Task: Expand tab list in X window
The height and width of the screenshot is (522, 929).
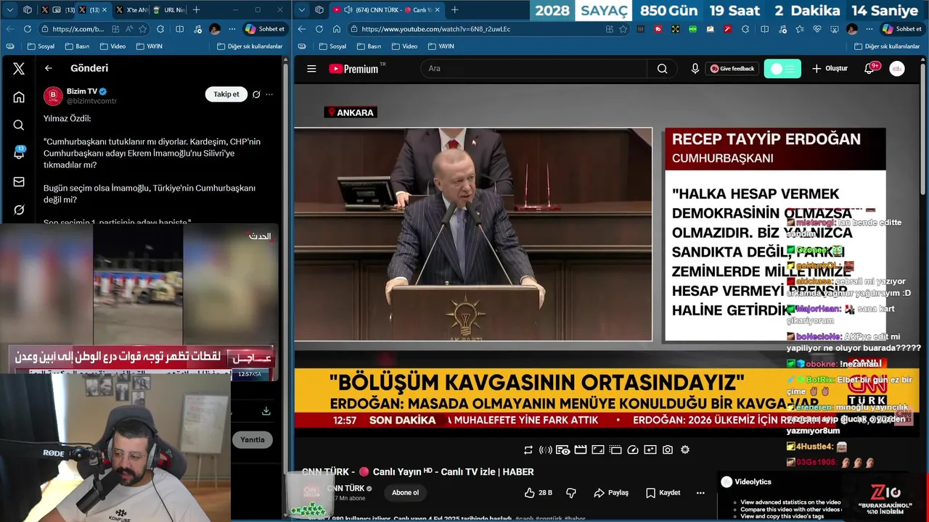Action: click(9, 9)
